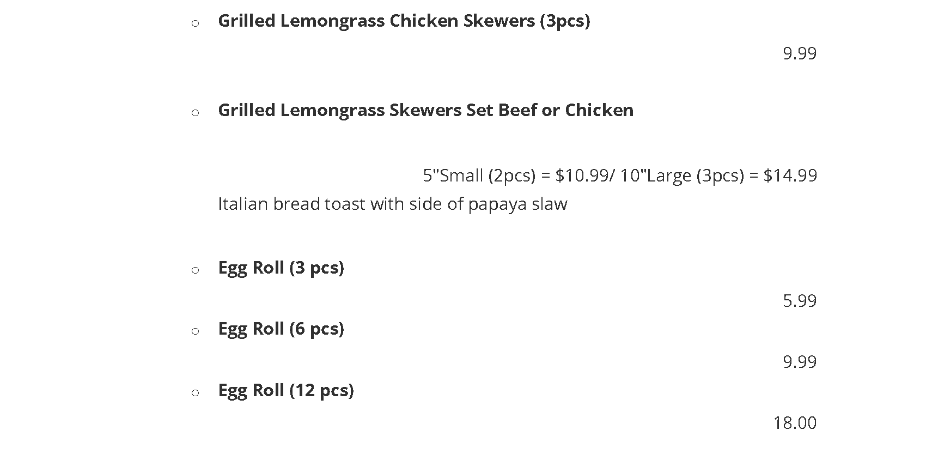Click "Chicken" in the Skewers Set title
Viewport: 926px width, 454px height.
(599, 110)
